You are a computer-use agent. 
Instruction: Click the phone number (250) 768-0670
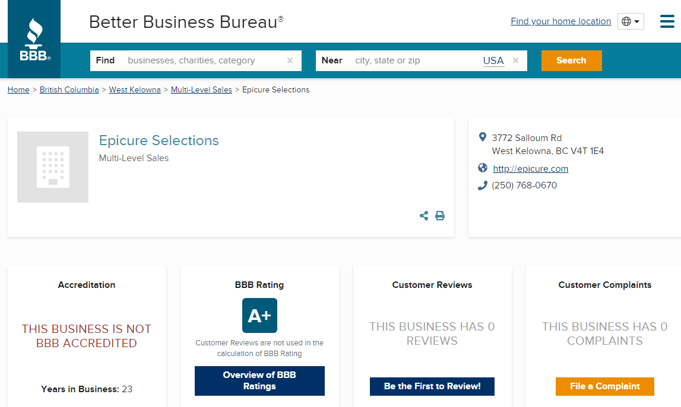coord(524,185)
